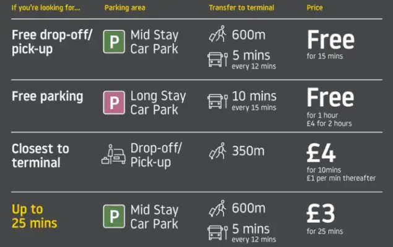
Task: Click the walking icon next to 350m
Action: pos(218,151)
